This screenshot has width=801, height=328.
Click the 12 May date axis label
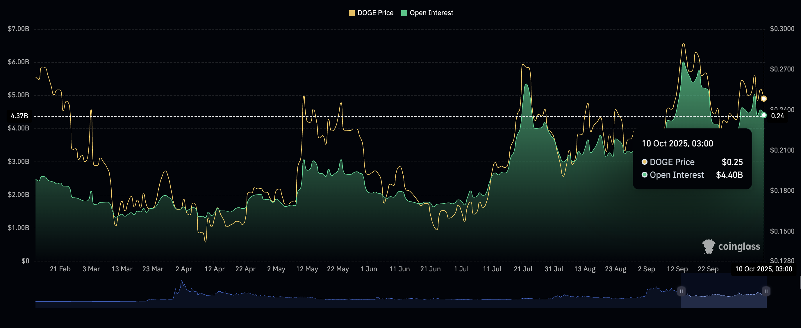coord(307,269)
